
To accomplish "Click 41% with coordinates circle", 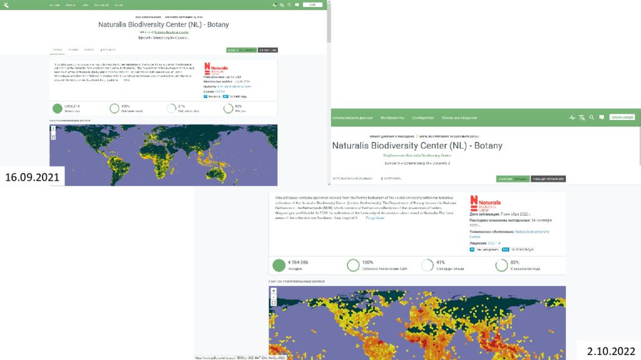I will [427, 265].
